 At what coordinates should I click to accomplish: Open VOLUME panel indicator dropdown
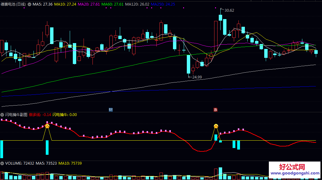[x=2, y=163]
